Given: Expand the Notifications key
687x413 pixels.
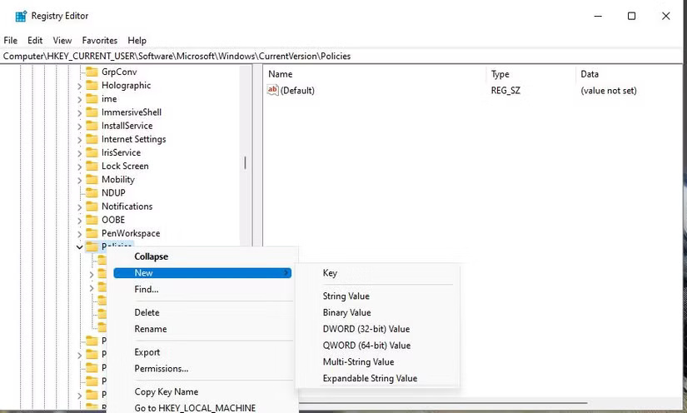Looking at the screenshot, I should click(x=79, y=207).
